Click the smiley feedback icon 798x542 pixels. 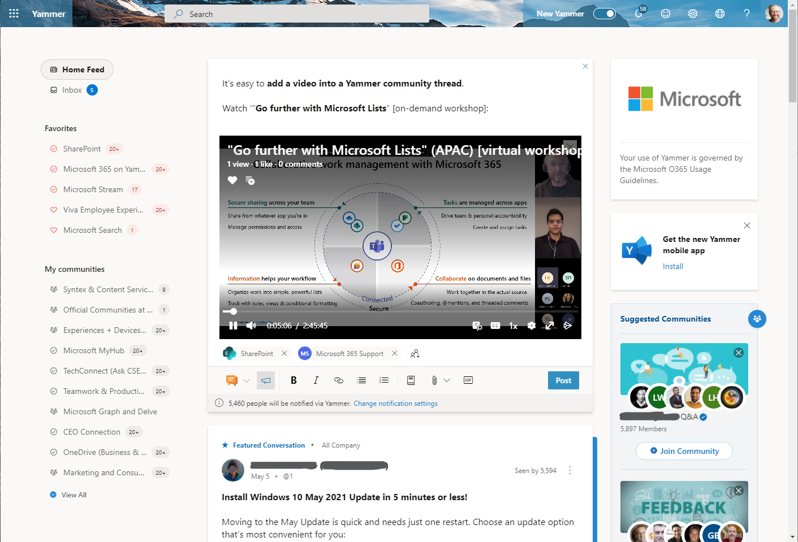click(666, 14)
